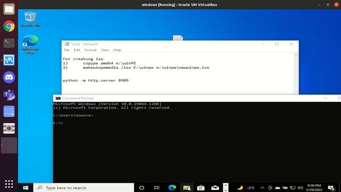The image size is (341, 192).
Task: Click the Notepad title bar icon
Action: pyautogui.click(x=67, y=44)
